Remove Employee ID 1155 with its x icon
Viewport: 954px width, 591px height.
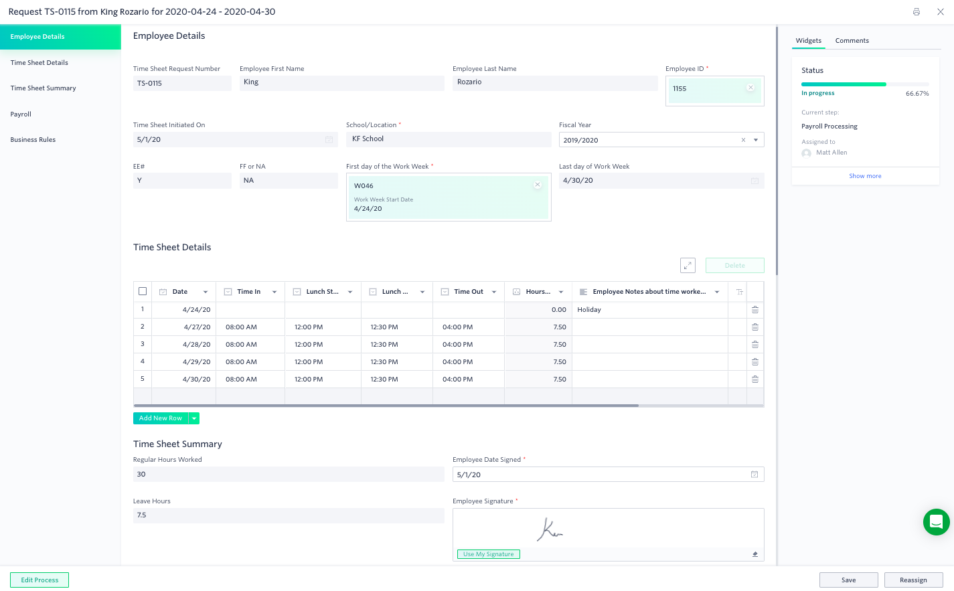tap(750, 88)
